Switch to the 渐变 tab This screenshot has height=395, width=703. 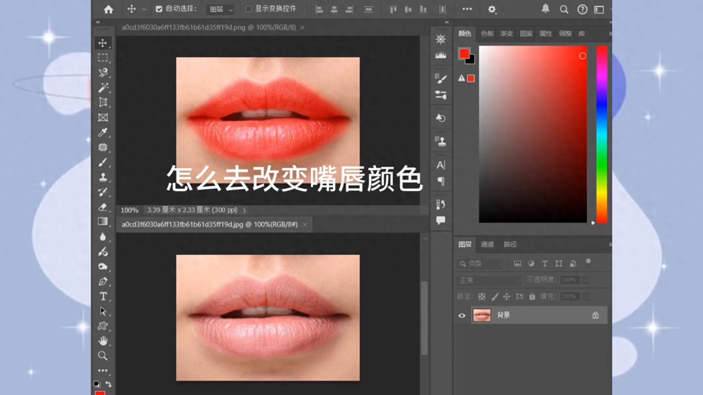click(x=507, y=34)
